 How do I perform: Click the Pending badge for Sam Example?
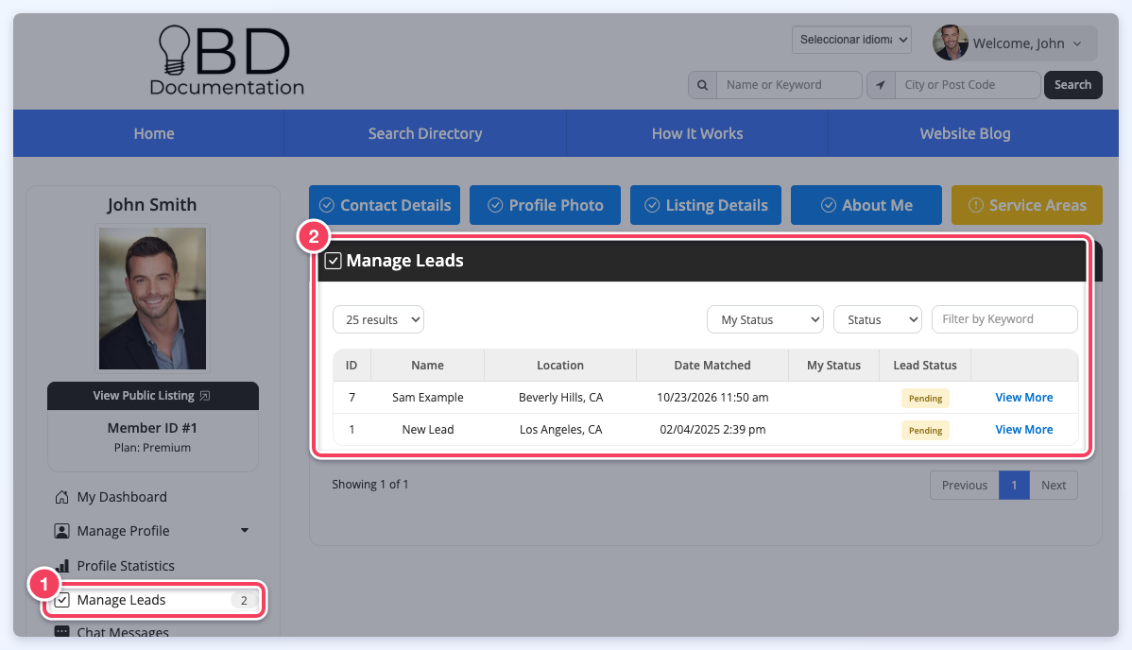click(925, 398)
